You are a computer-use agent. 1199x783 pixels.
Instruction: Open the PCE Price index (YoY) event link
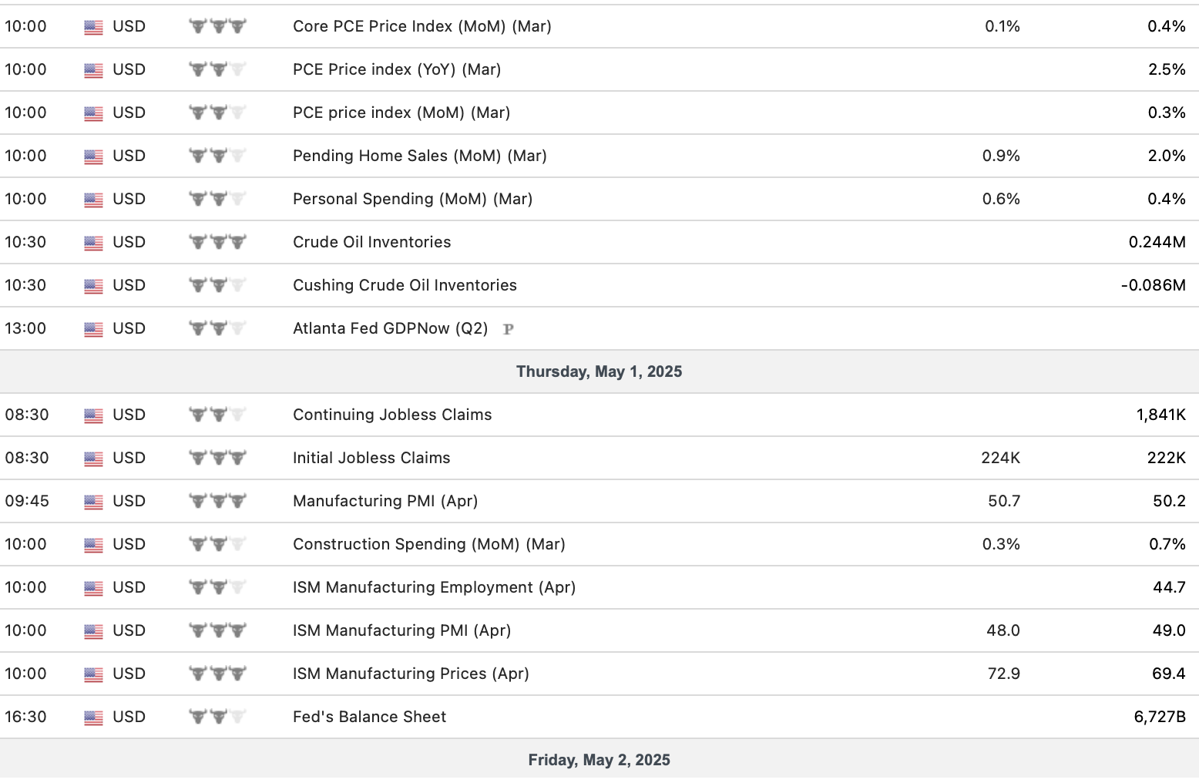pos(396,69)
